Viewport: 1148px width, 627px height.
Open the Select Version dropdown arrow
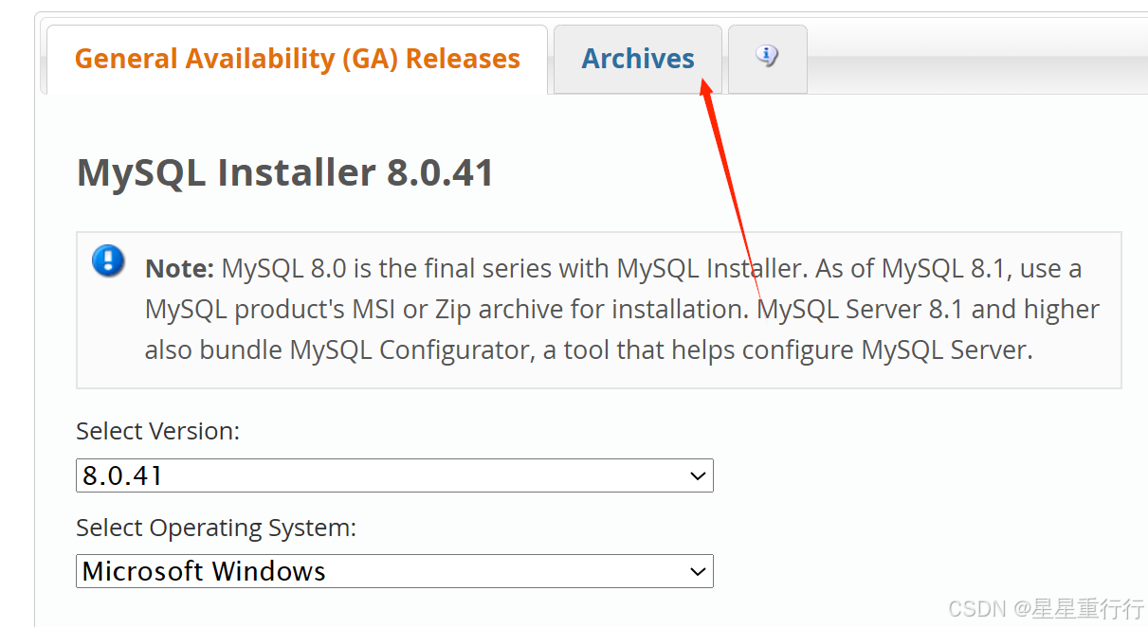698,475
